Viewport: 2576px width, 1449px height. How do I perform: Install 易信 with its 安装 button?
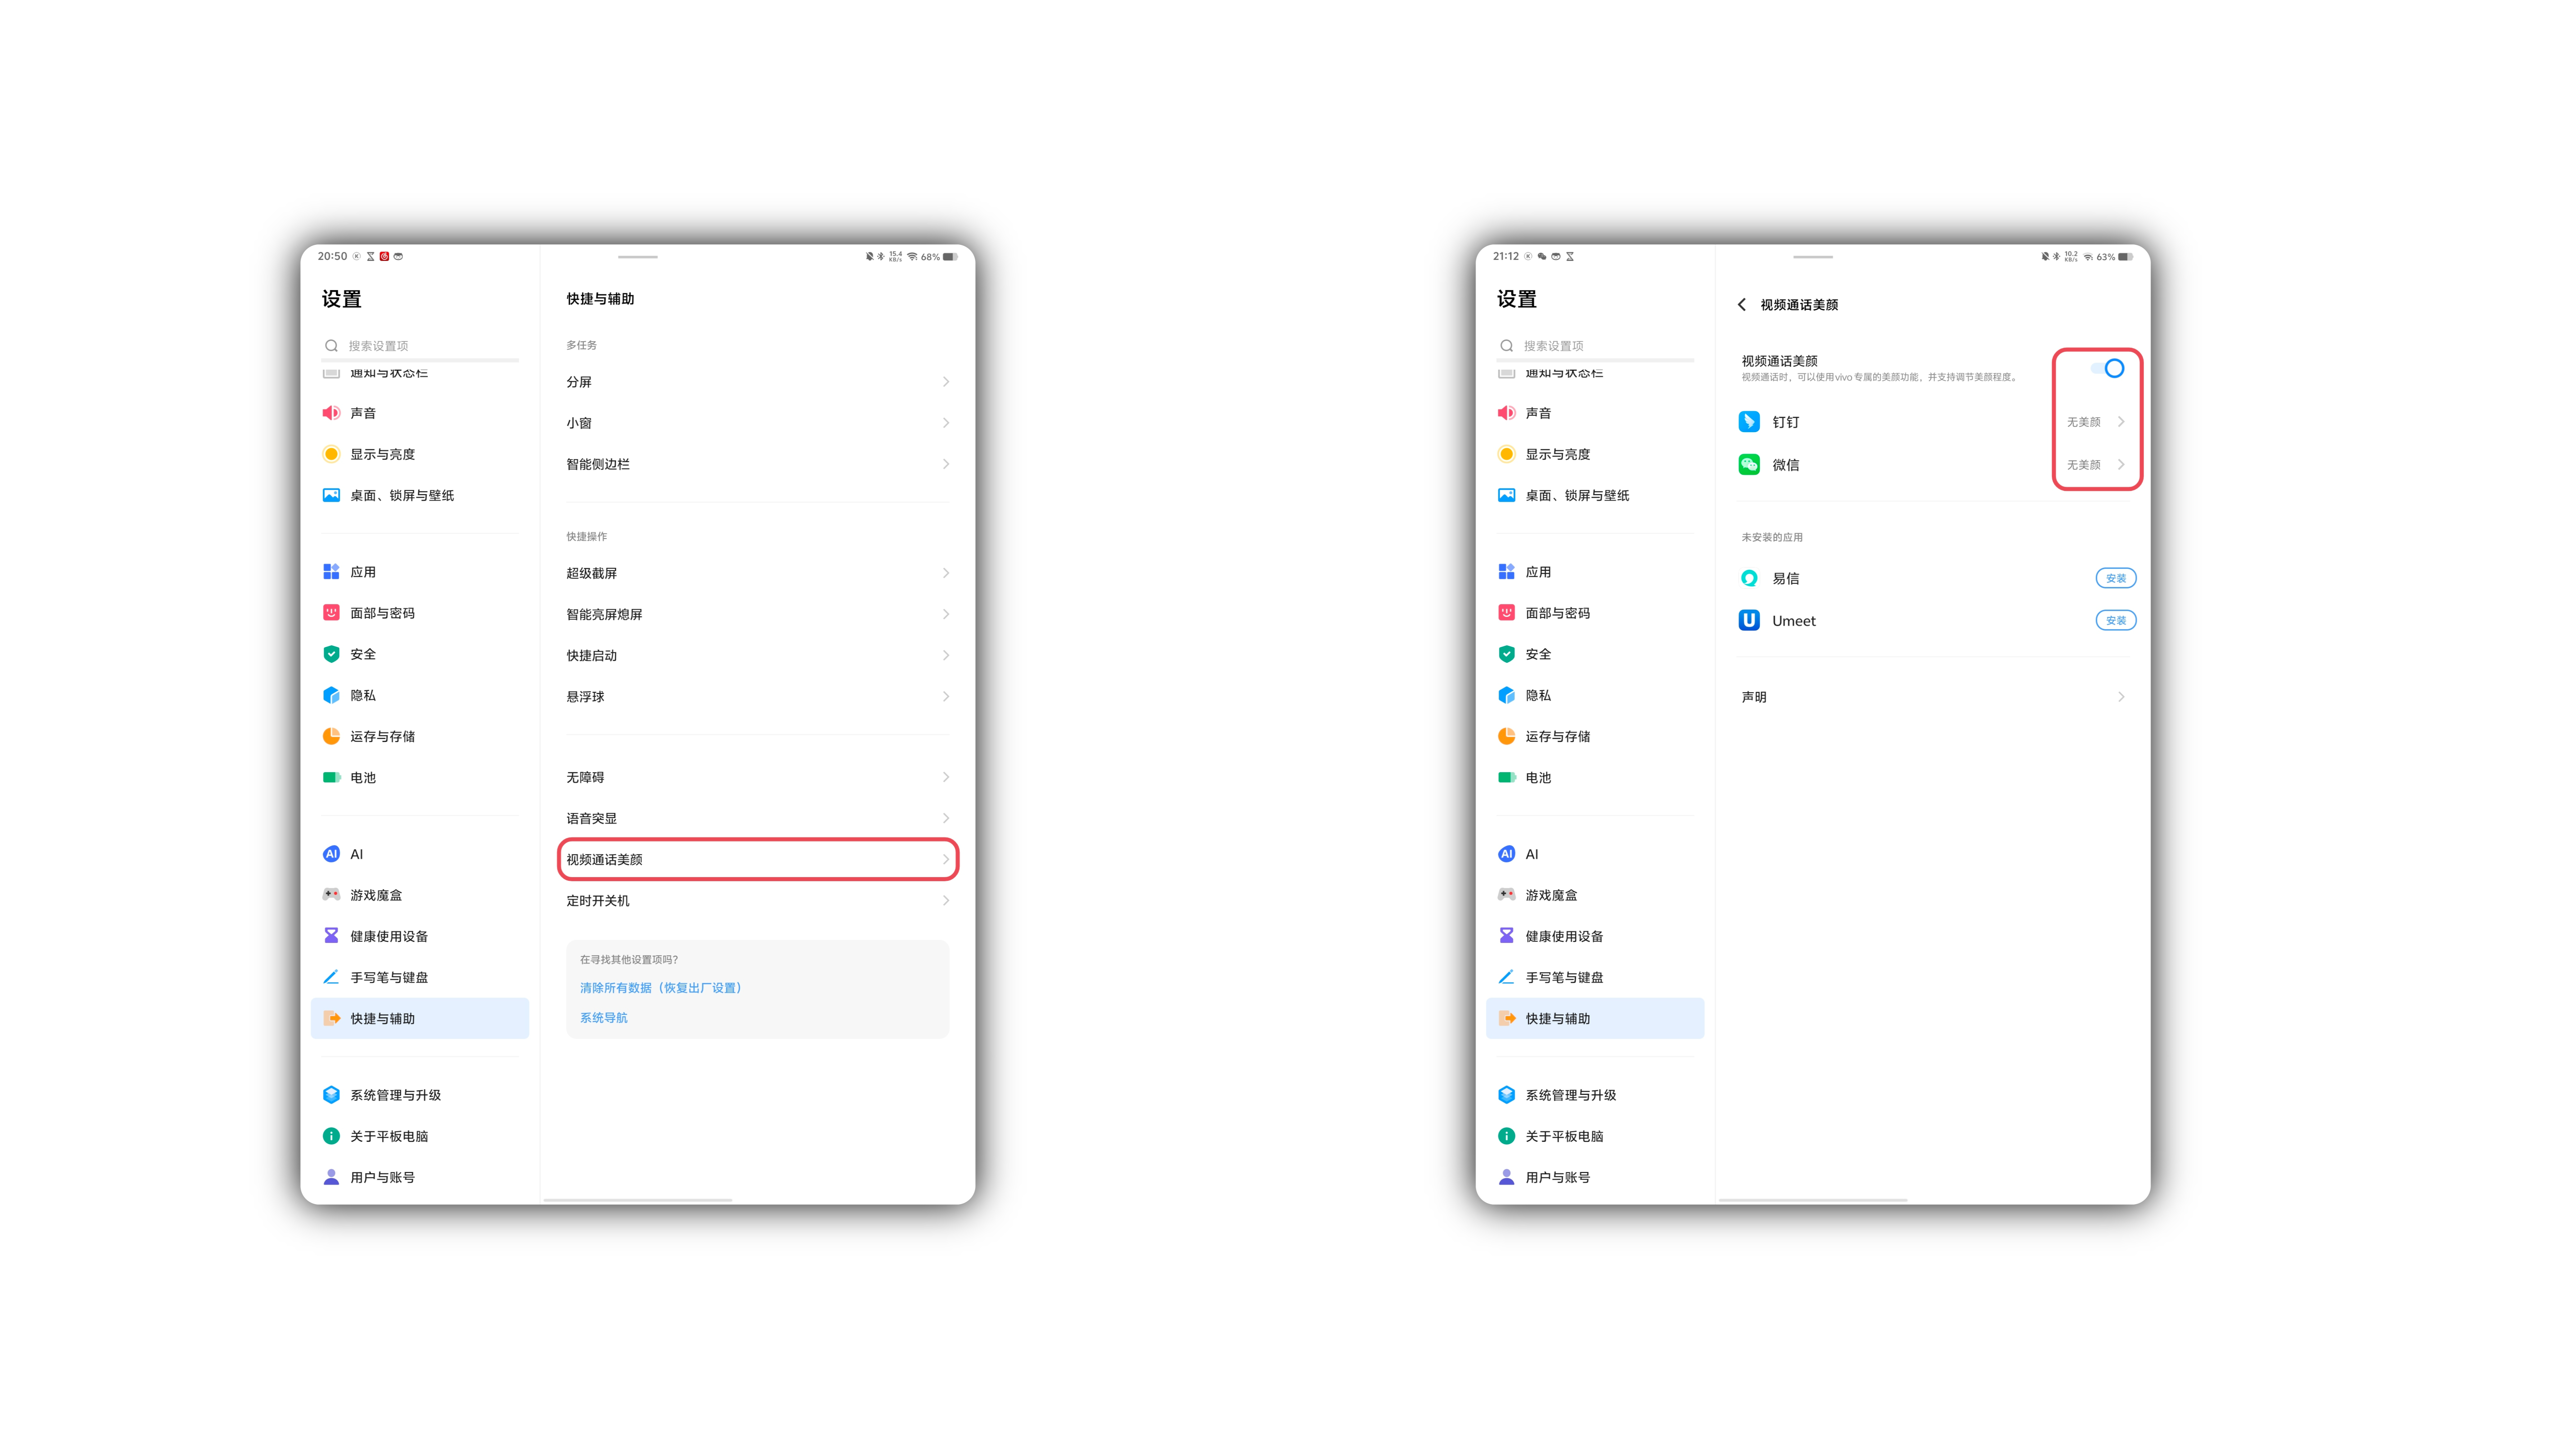click(x=2116, y=578)
